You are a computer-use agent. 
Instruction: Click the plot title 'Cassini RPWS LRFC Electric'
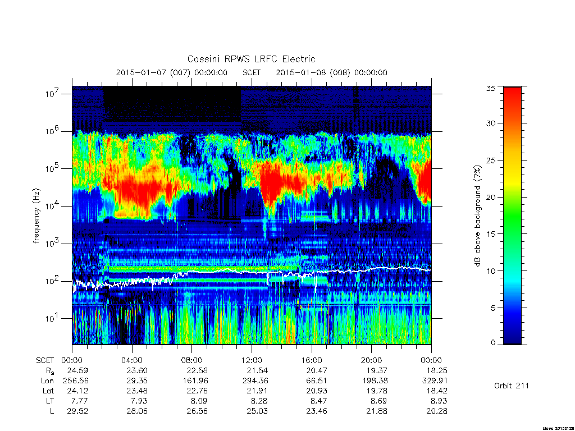click(x=251, y=59)
